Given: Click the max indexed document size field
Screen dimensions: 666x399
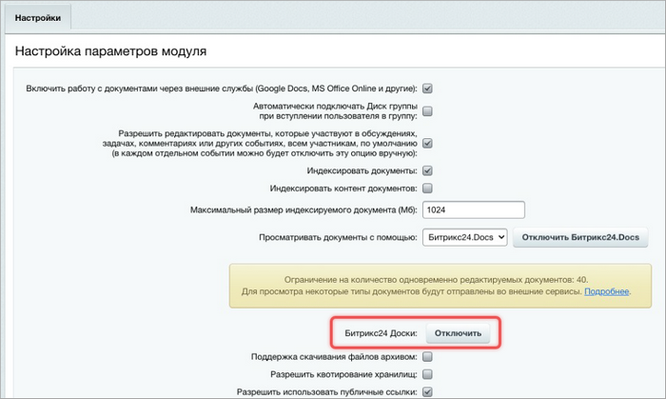Looking at the screenshot, I should pyautogui.click(x=473, y=210).
